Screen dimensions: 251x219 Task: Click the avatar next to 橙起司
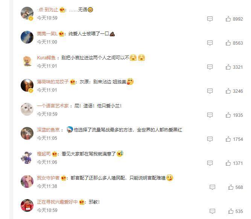(27, 157)
